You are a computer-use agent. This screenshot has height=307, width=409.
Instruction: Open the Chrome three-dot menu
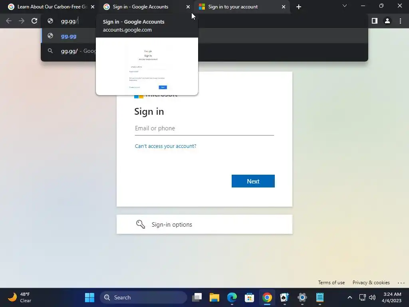(400, 21)
